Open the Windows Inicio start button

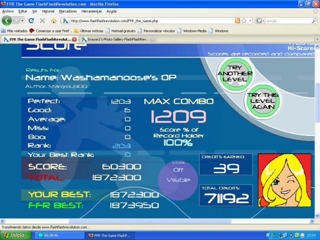coord(16,235)
